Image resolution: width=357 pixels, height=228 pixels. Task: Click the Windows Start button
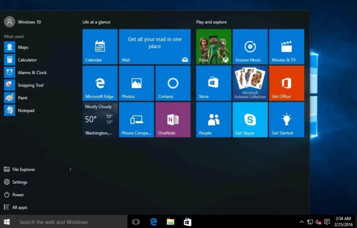pyautogui.click(x=7, y=222)
